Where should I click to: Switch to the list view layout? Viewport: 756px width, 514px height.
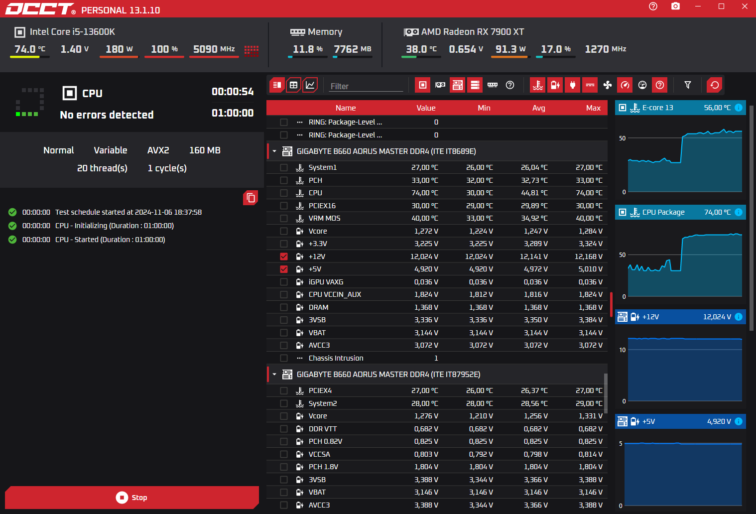click(x=277, y=85)
